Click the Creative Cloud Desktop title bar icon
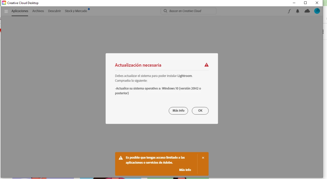Image resolution: width=327 pixels, height=179 pixels. tap(4, 3)
